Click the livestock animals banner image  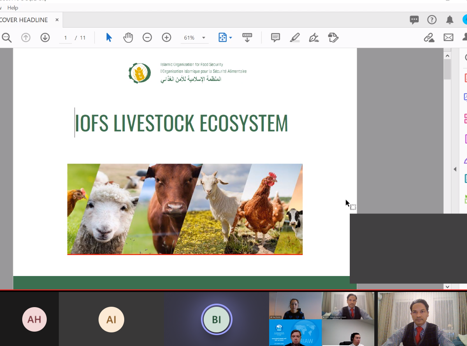coord(185,209)
